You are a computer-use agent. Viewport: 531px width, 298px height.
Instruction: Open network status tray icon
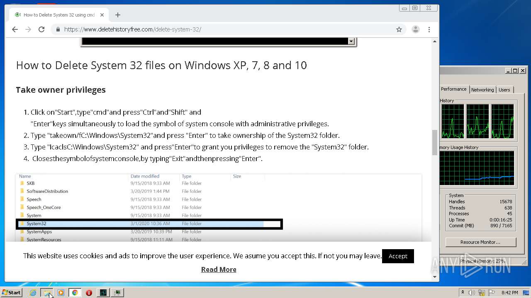[482, 293]
